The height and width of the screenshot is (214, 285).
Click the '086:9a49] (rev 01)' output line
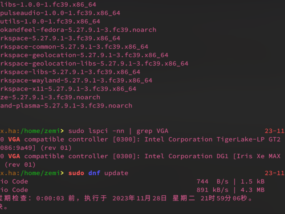click(36, 148)
